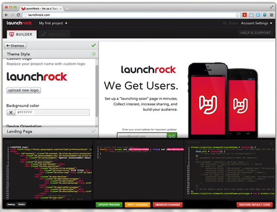
Task: Open Help & Support
Action: pos(255,33)
